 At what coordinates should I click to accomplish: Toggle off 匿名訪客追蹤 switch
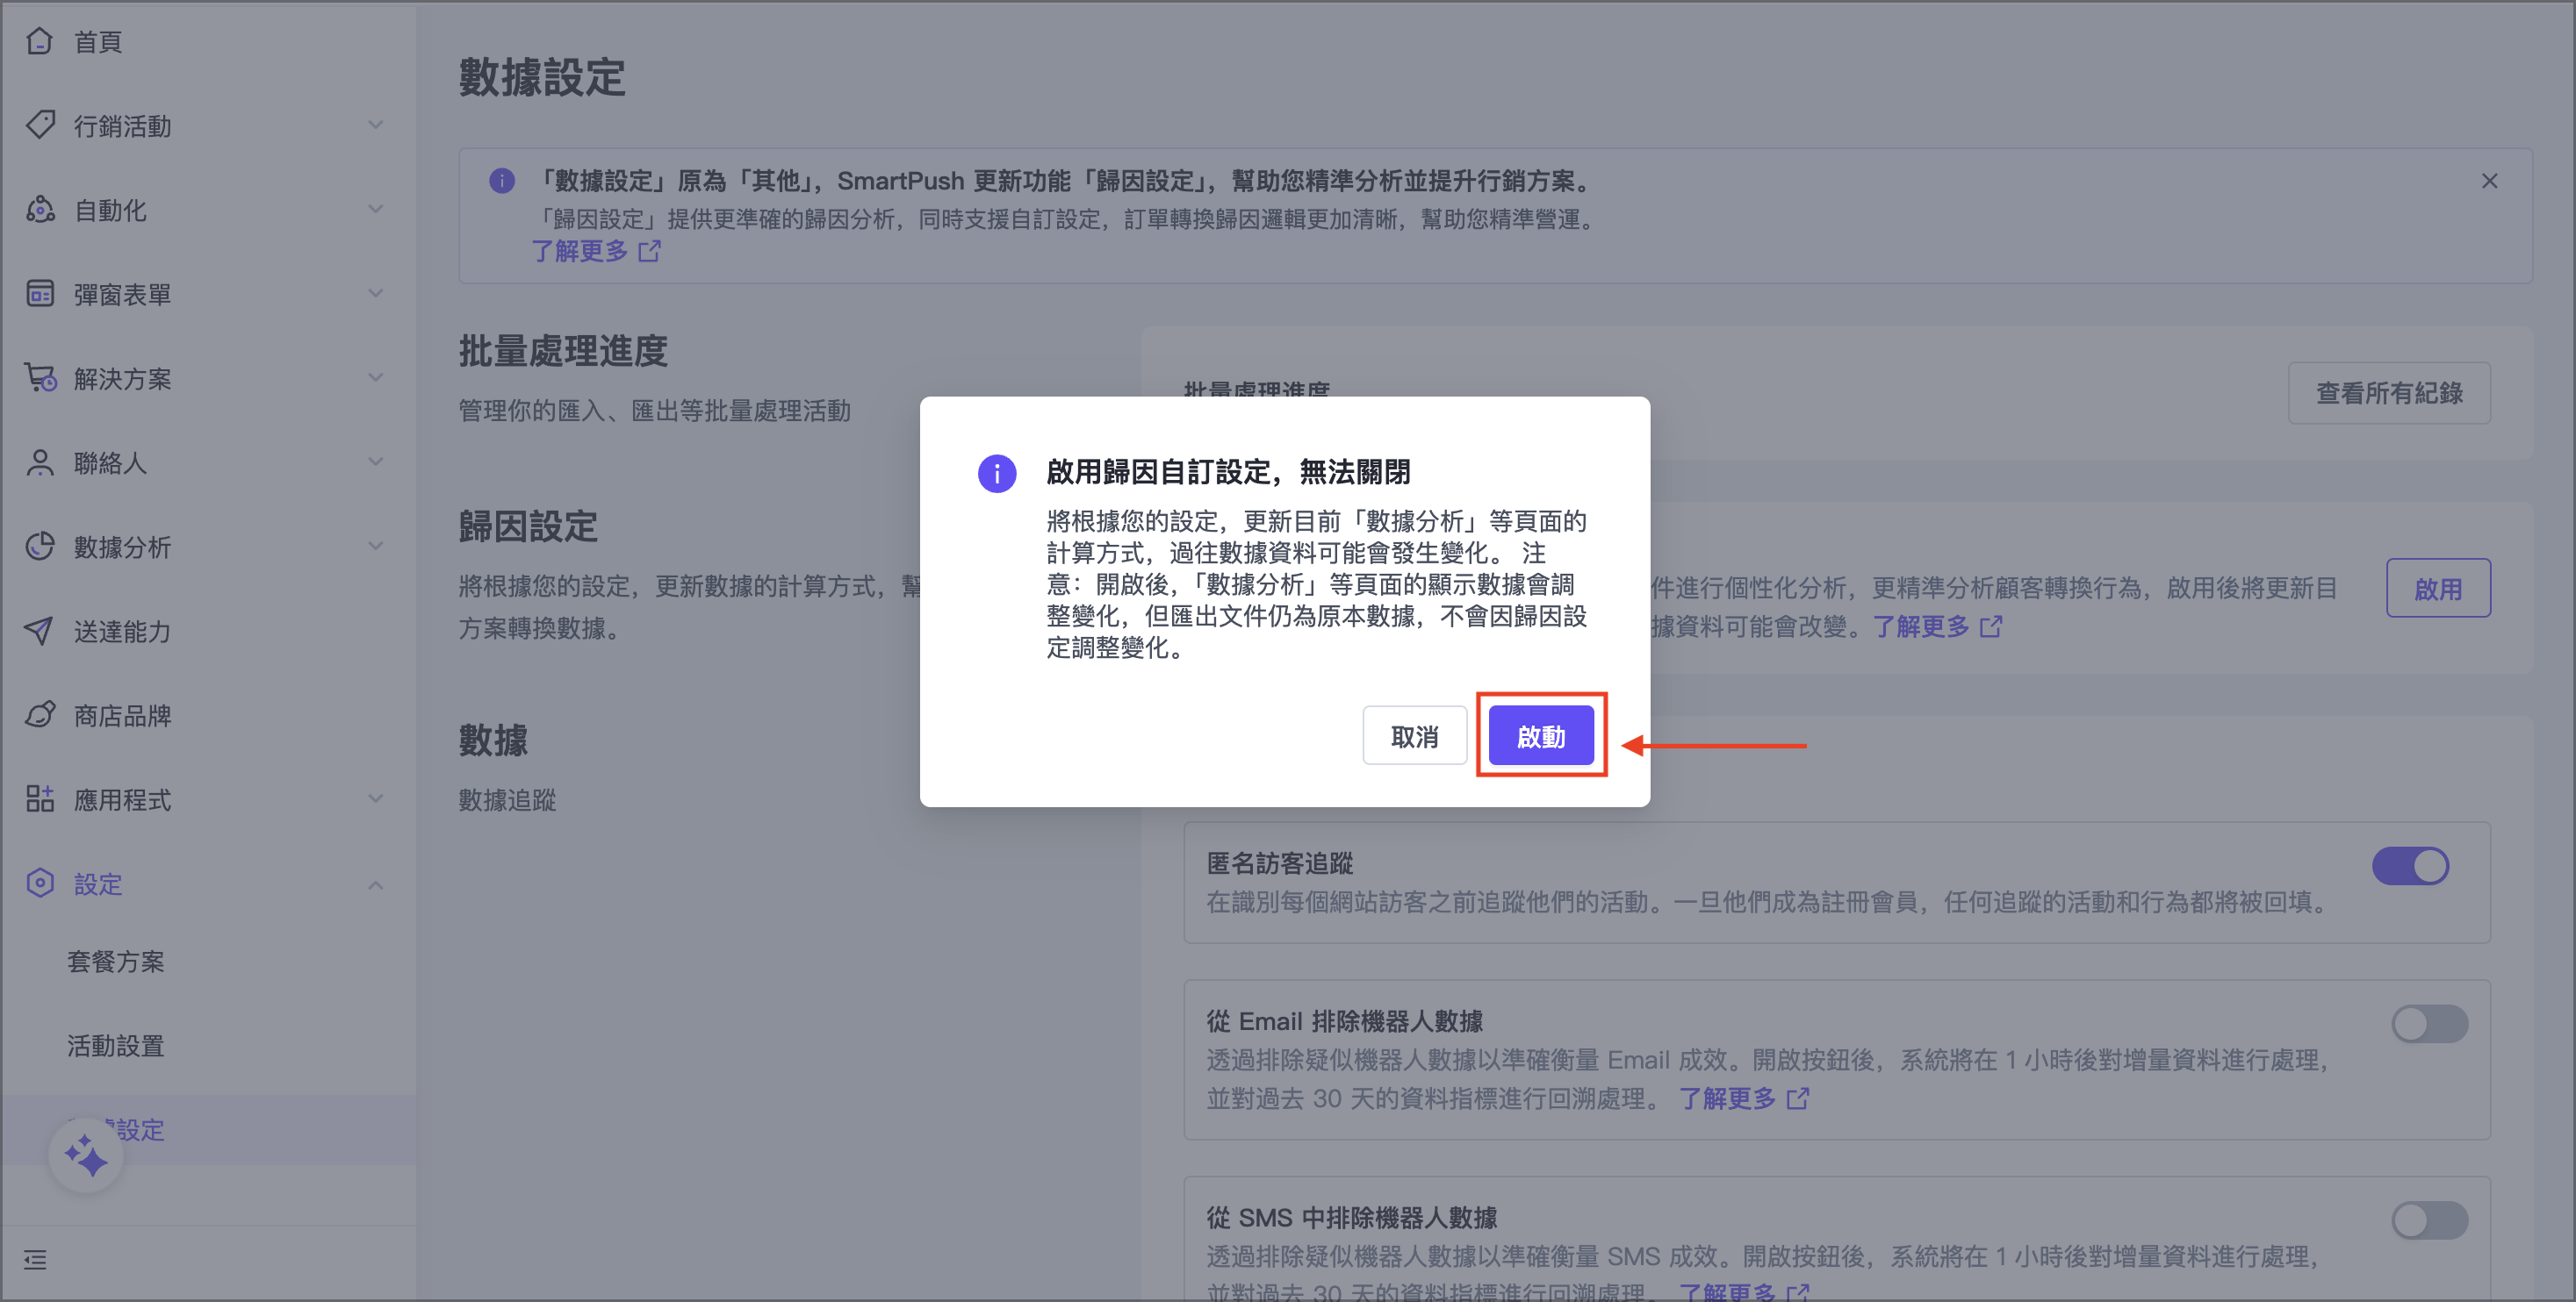click(2410, 865)
